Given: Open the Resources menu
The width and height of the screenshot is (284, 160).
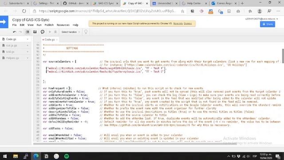Looking at the screenshot, I should (63, 25).
